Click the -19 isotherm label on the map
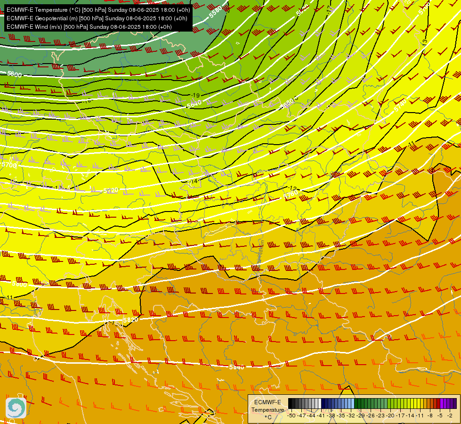 tap(195, 95)
